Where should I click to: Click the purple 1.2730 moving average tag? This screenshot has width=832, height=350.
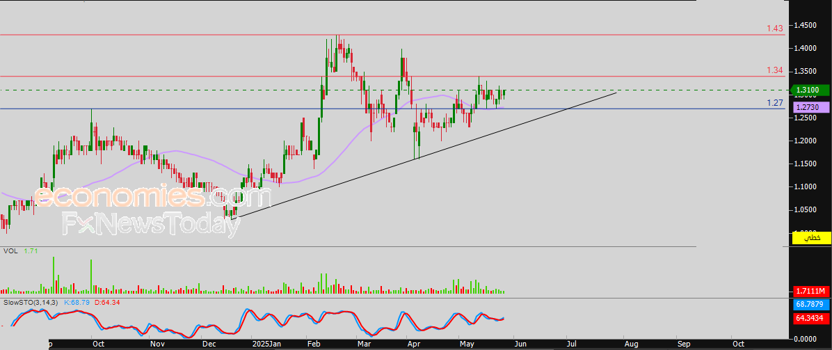tap(812, 108)
